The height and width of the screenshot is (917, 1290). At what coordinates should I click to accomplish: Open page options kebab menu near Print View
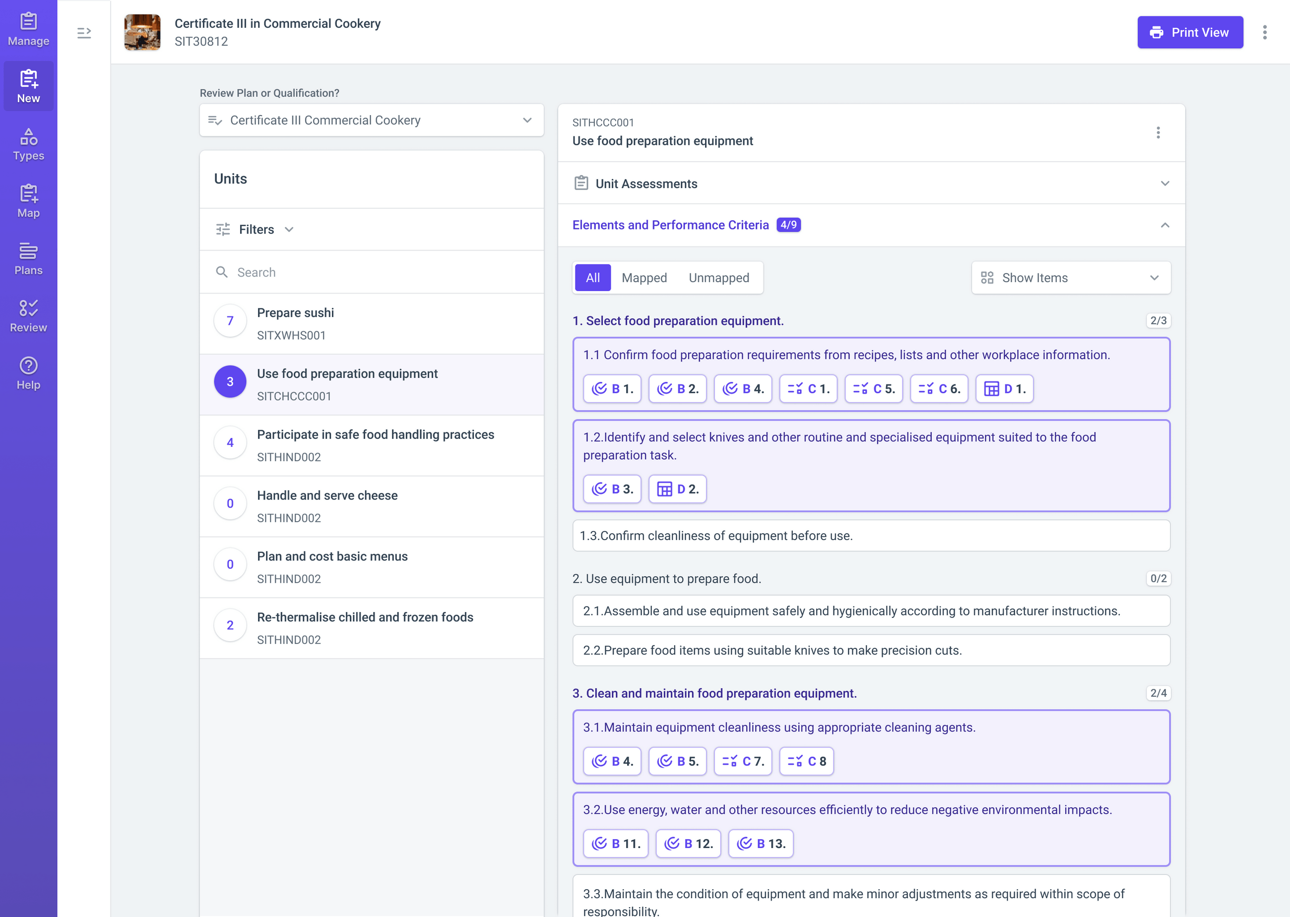click(x=1265, y=32)
